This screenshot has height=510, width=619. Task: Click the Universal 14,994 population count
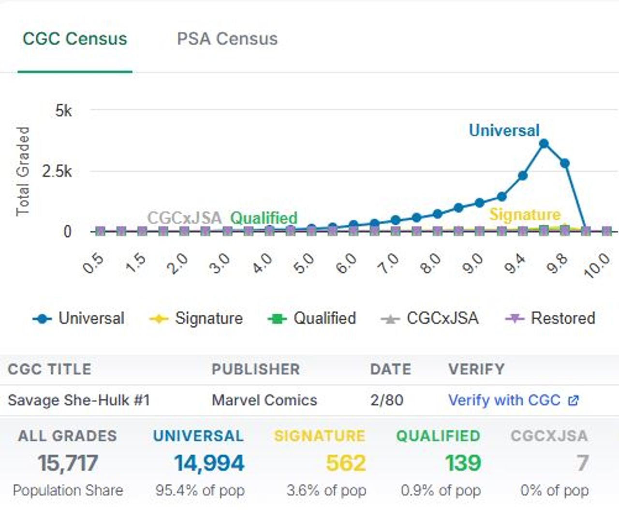coord(209,463)
